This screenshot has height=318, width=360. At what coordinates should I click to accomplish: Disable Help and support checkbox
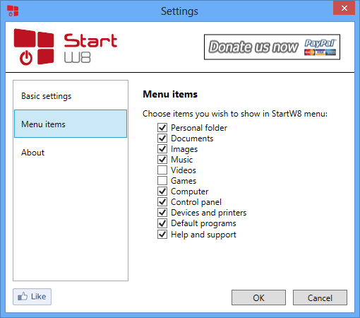162,234
